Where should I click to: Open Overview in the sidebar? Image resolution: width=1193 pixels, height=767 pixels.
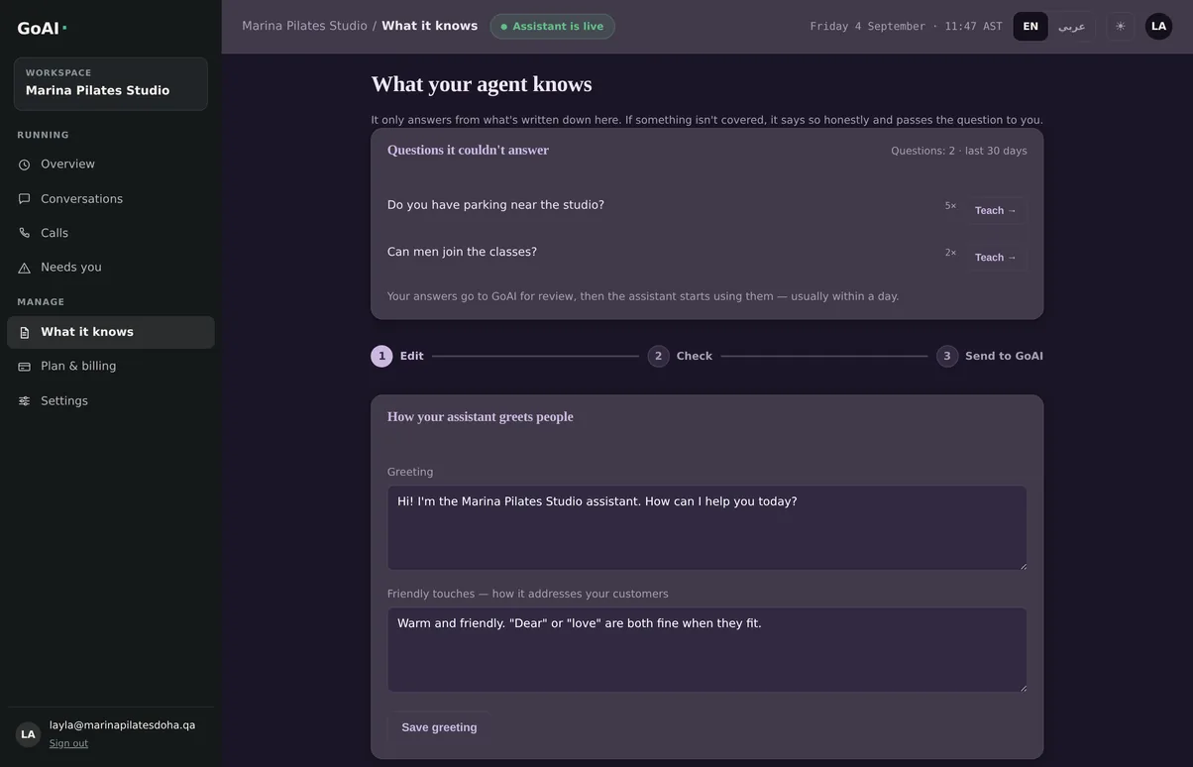click(x=111, y=164)
